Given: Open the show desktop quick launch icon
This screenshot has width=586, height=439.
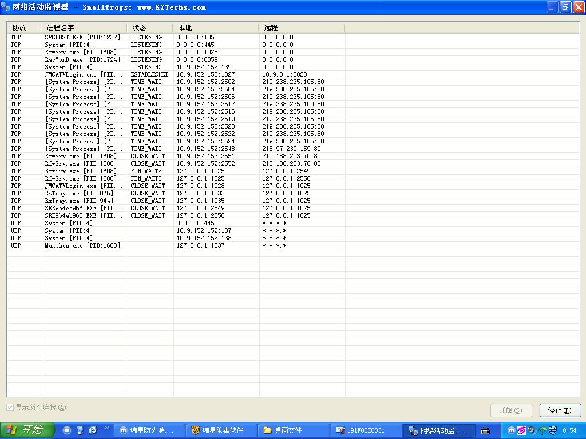Looking at the screenshot, I should click(x=80, y=430).
